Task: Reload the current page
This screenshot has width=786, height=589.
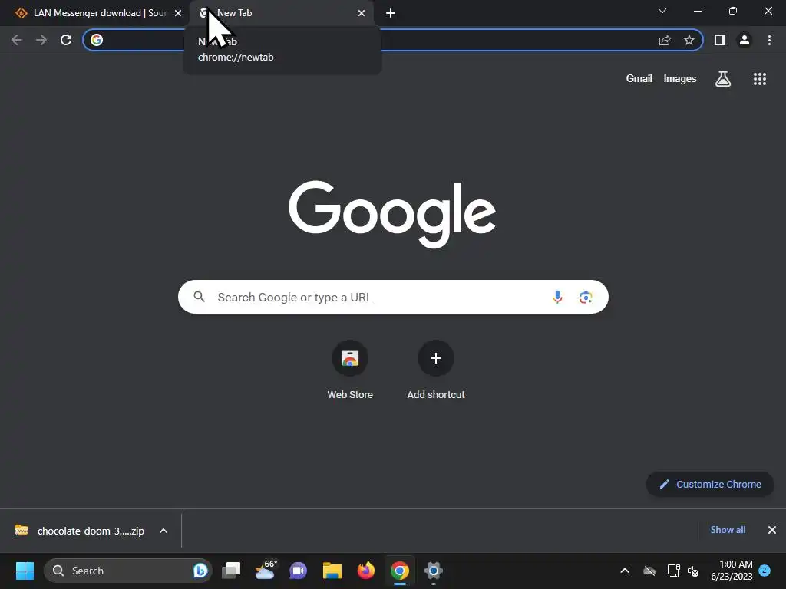Action: 66,40
